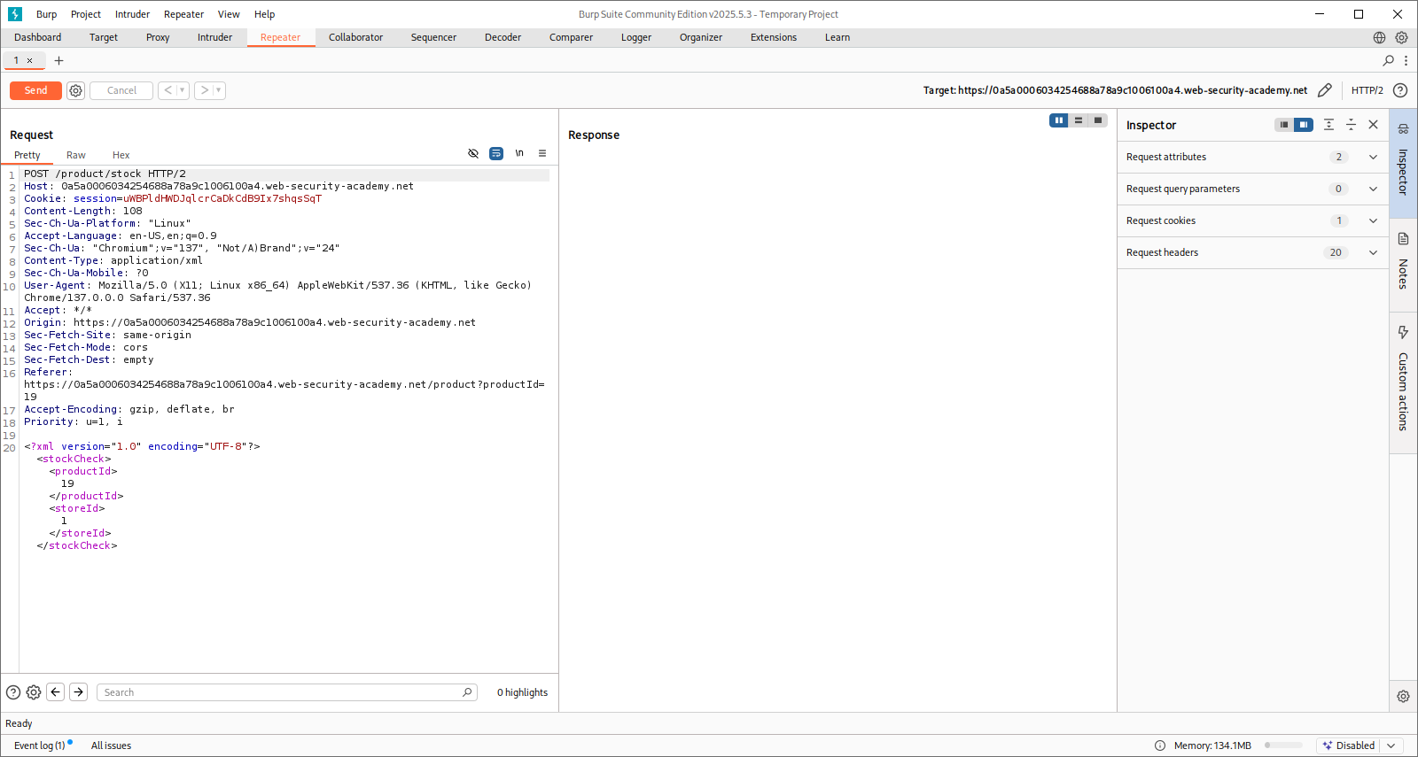Open the Inspector side tab
The height and width of the screenshot is (757, 1418).
click(1403, 163)
